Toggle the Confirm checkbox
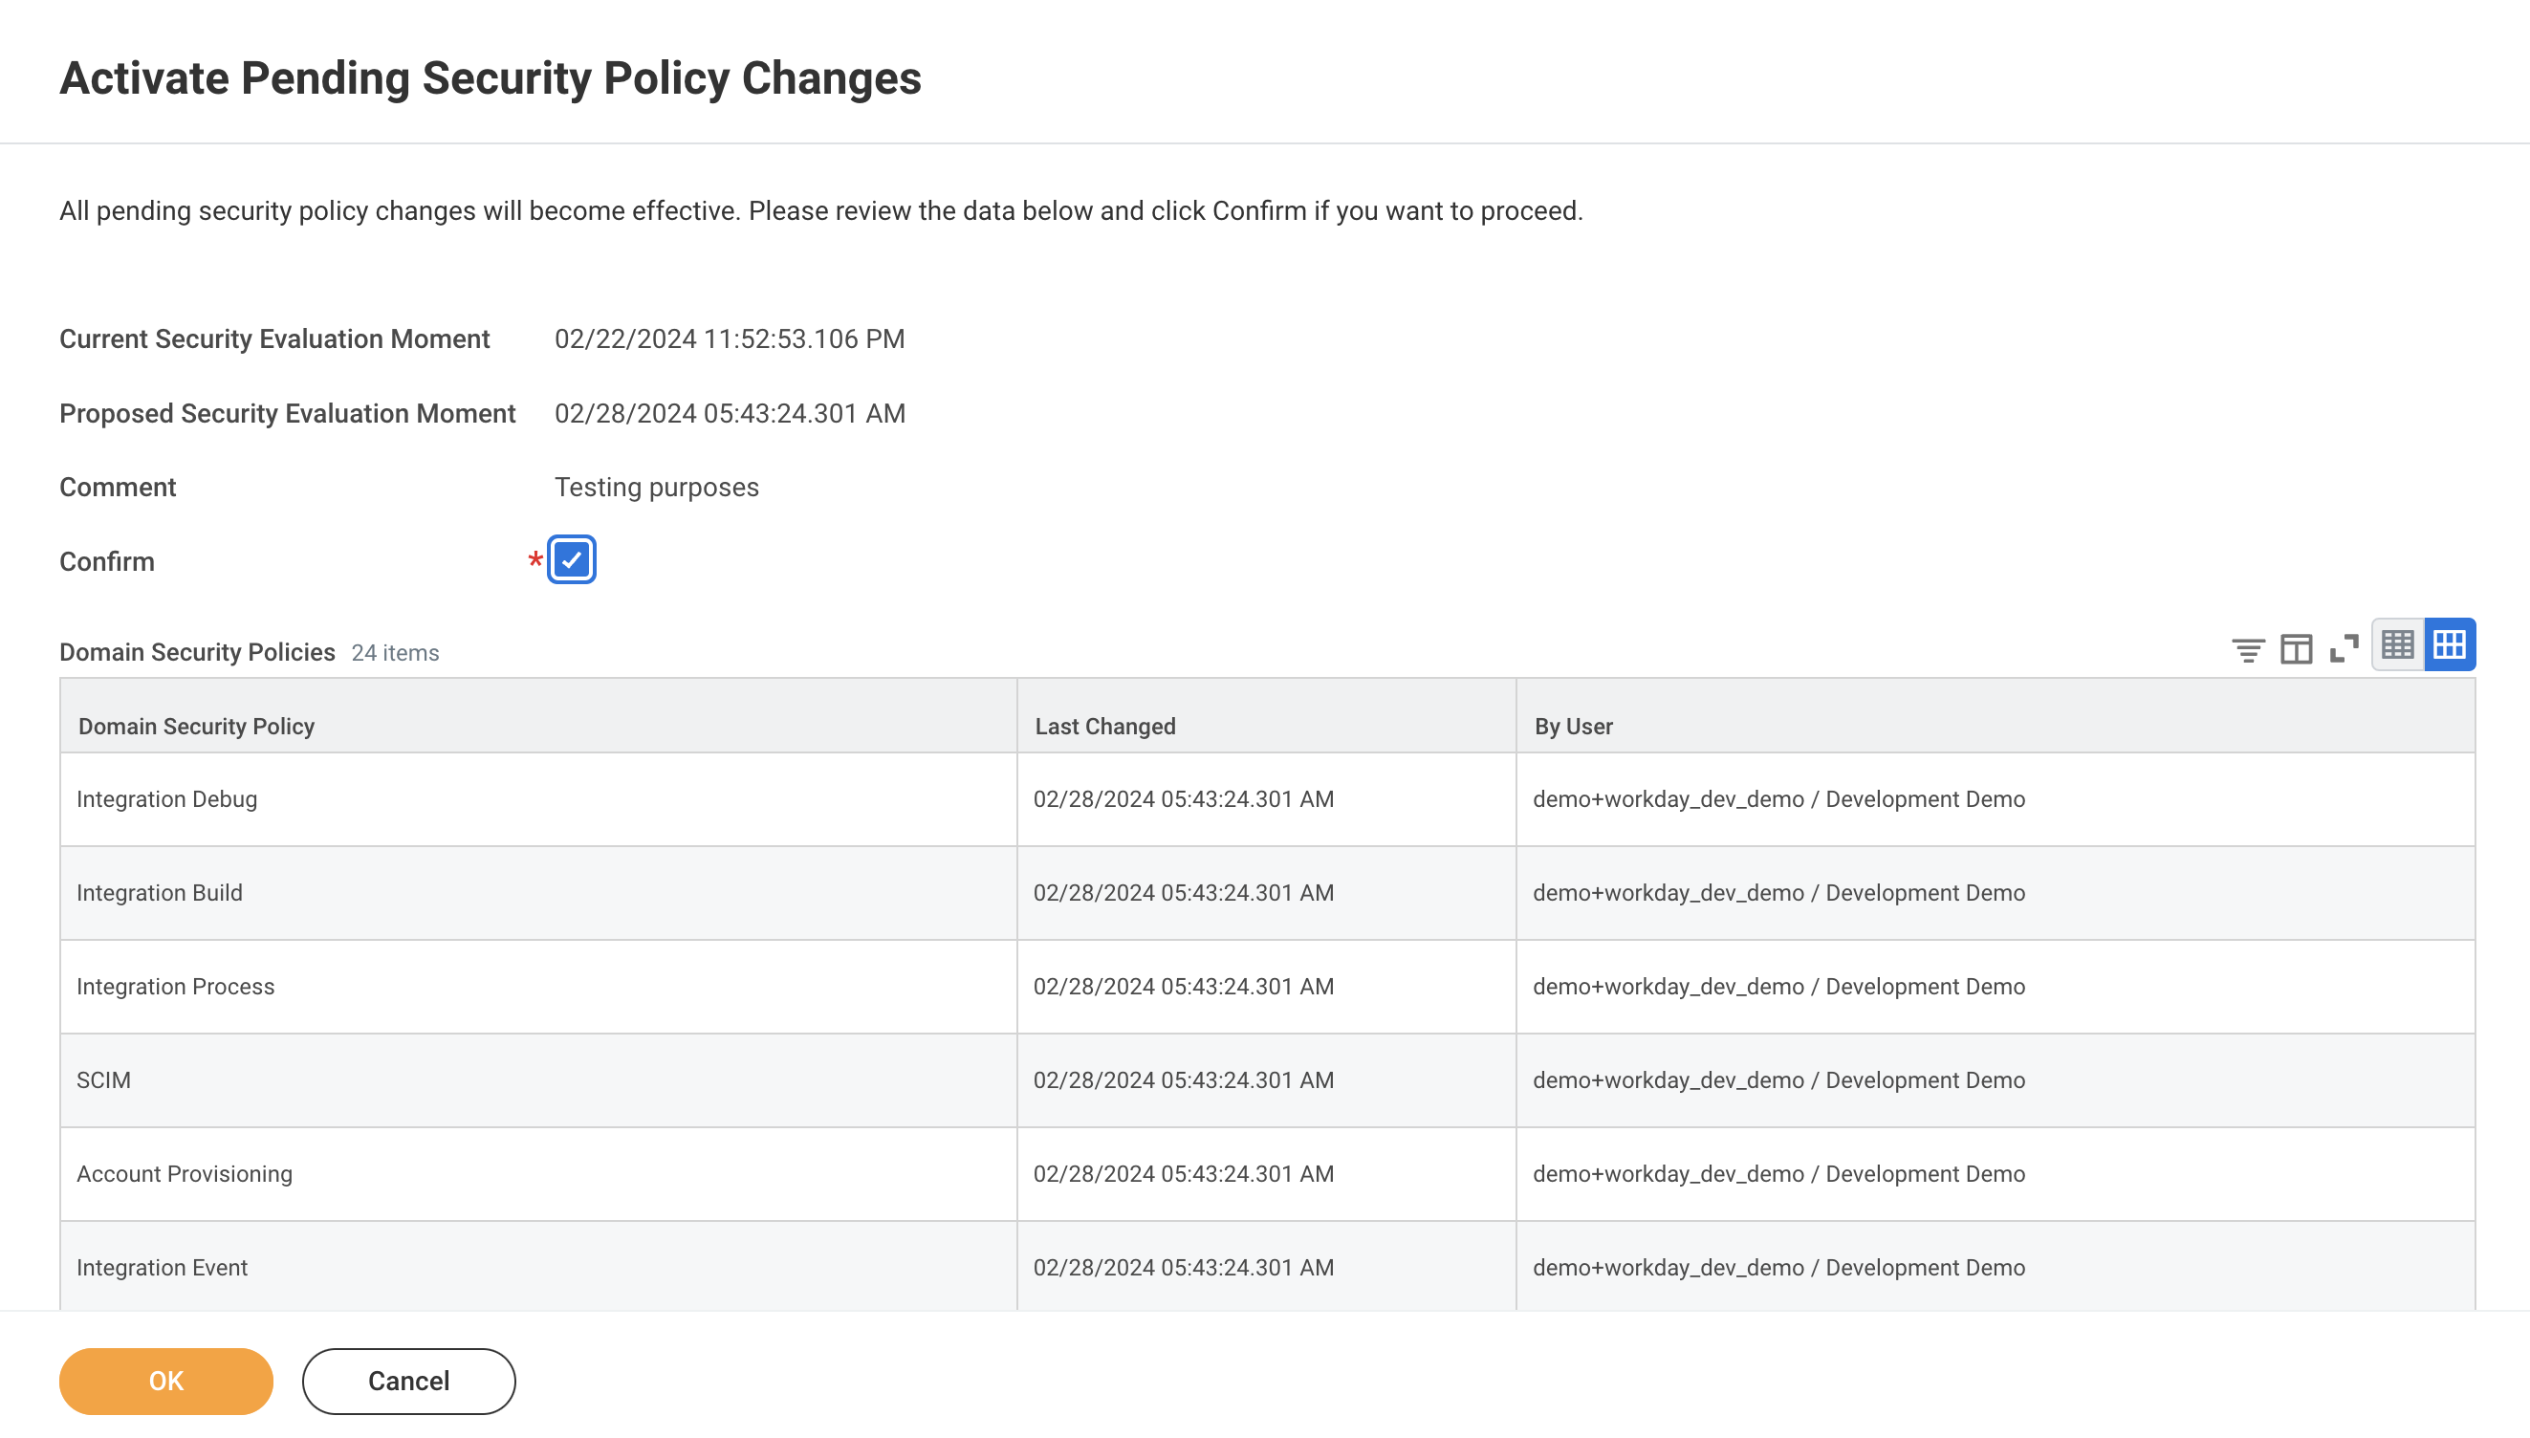Viewport: 2530px width, 1438px height. [574, 559]
